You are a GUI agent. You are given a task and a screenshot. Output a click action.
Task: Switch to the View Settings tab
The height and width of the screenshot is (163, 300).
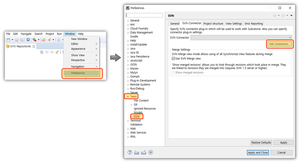pos(234,23)
